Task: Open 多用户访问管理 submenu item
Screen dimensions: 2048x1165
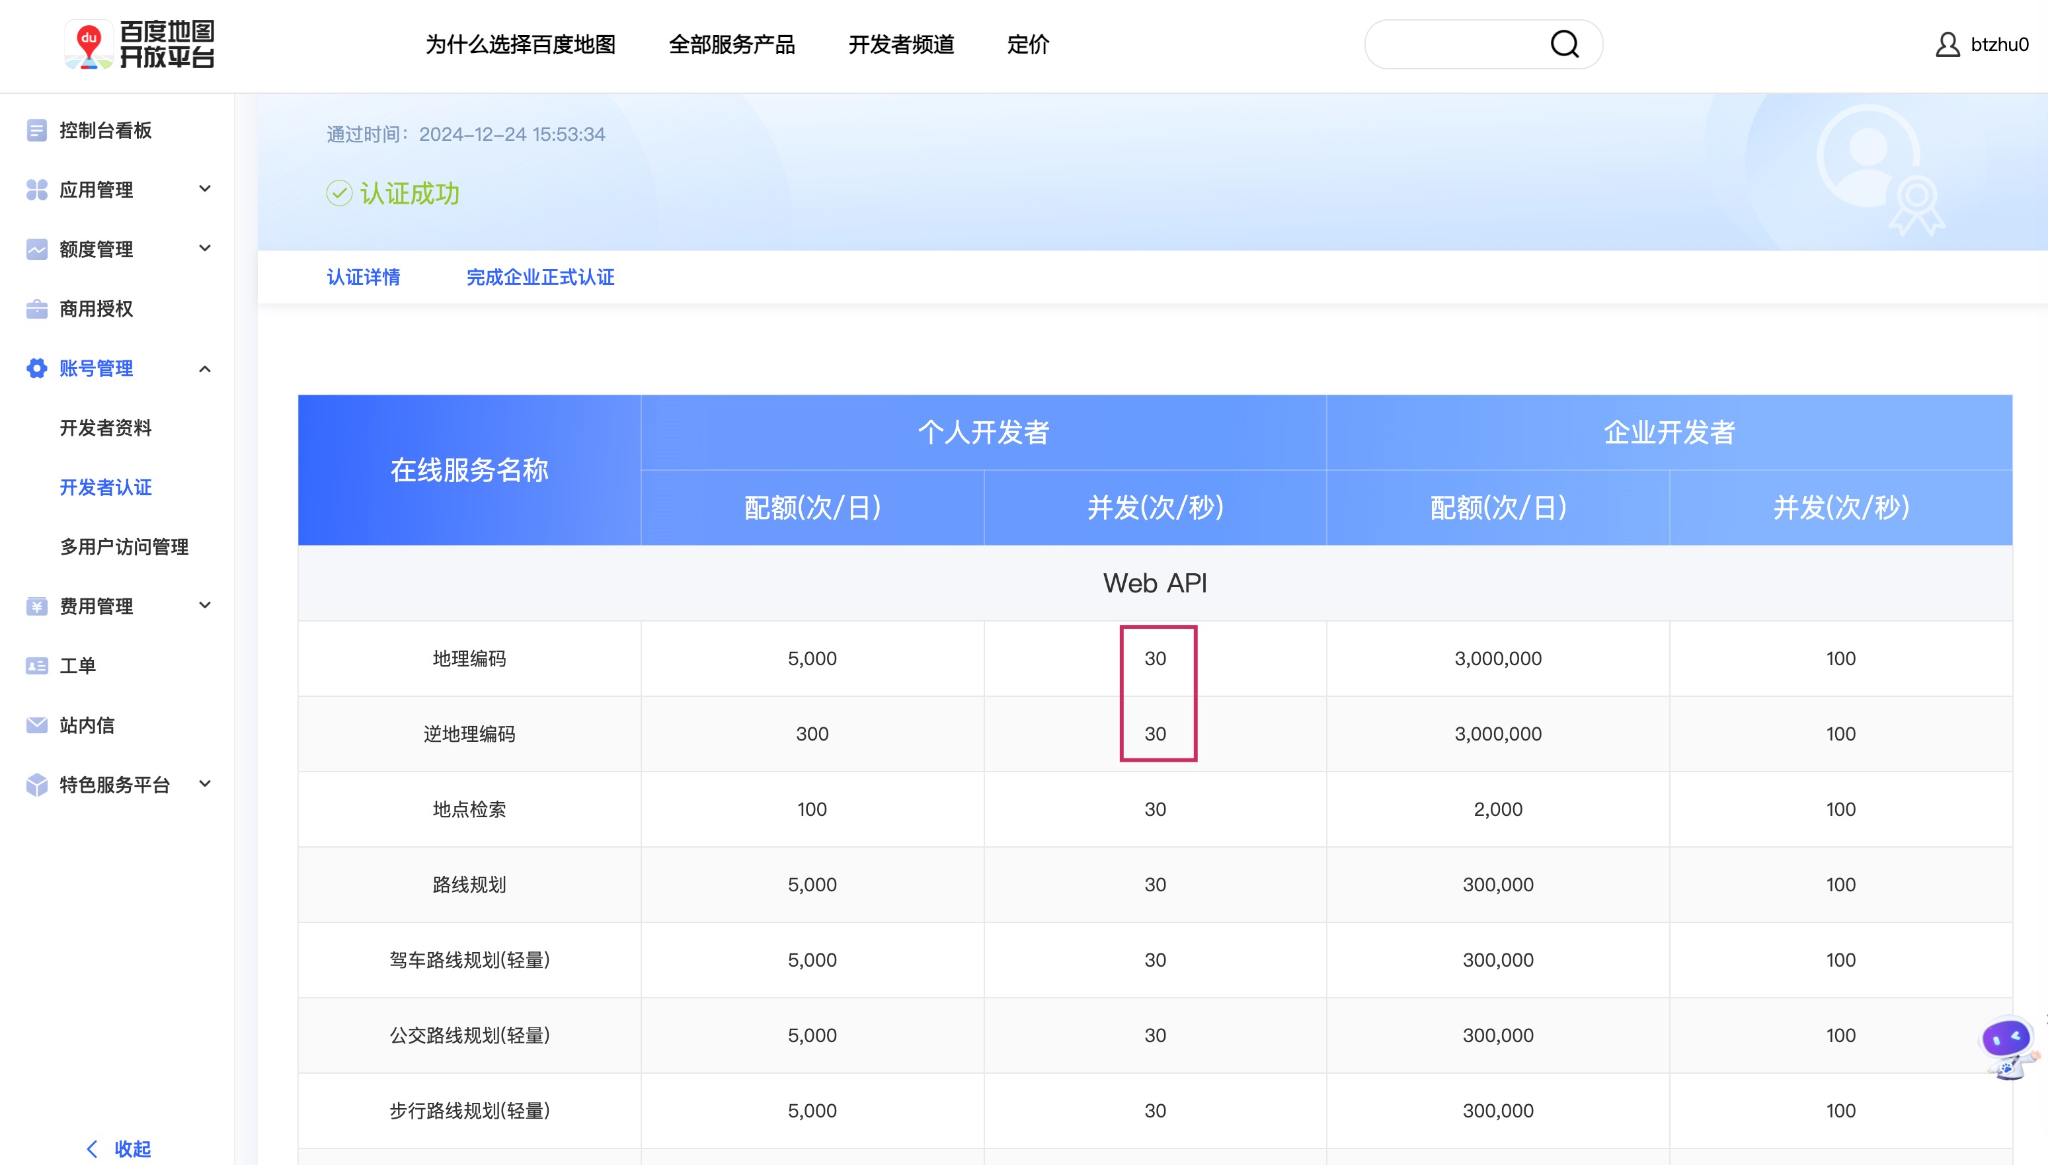Action: (124, 547)
